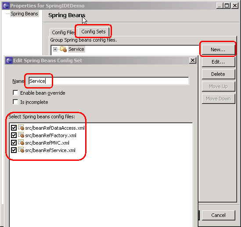Select Spring Beans in properties tree
The width and height of the screenshot is (241, 227).
[x=24, y=14]
